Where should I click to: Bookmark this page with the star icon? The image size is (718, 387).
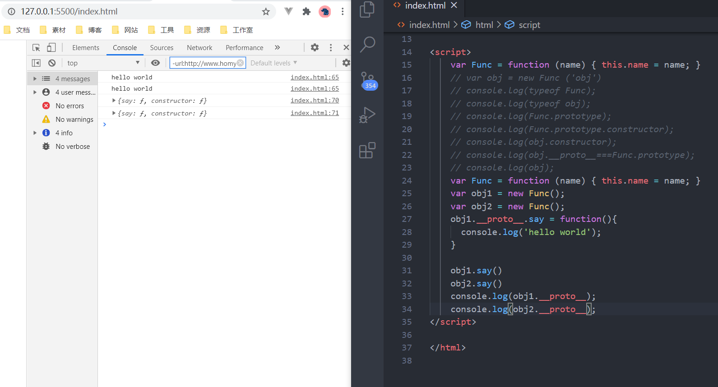(x=266, y=12)
